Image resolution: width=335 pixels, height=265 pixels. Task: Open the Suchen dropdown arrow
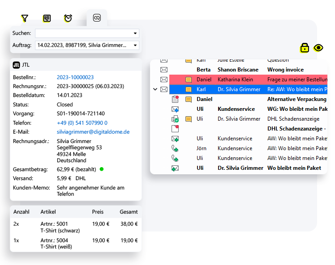pos(135,34)
